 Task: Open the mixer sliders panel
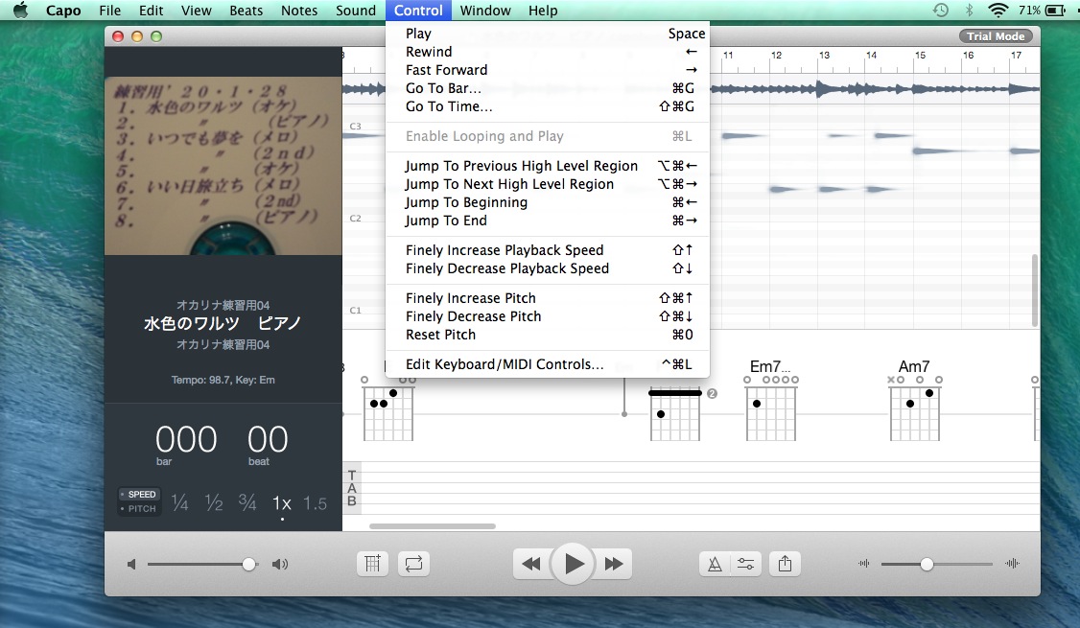click(745, 564)
